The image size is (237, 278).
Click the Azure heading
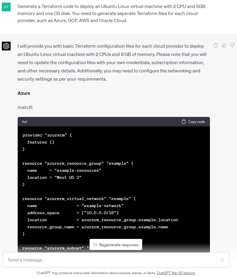pos(24,93)
